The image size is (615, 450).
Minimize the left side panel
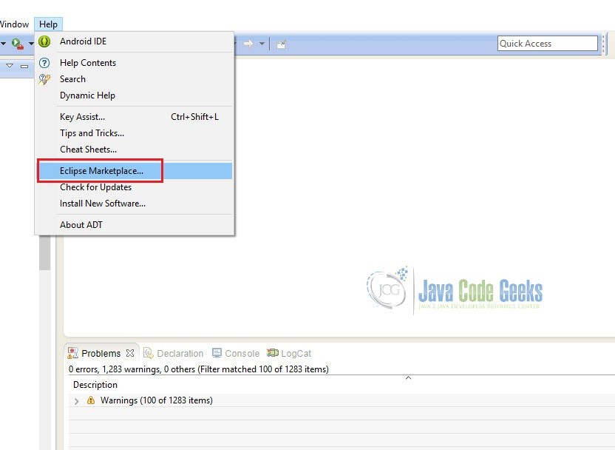click(24, 66)
